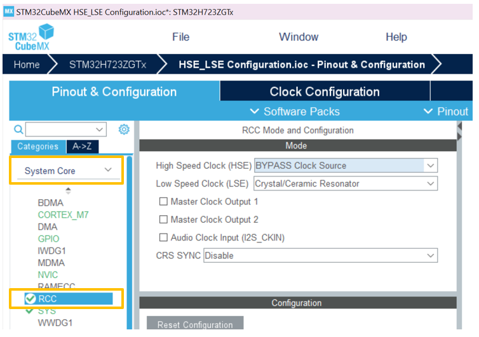Open the gear settings icon beside search

click(124, 129)
